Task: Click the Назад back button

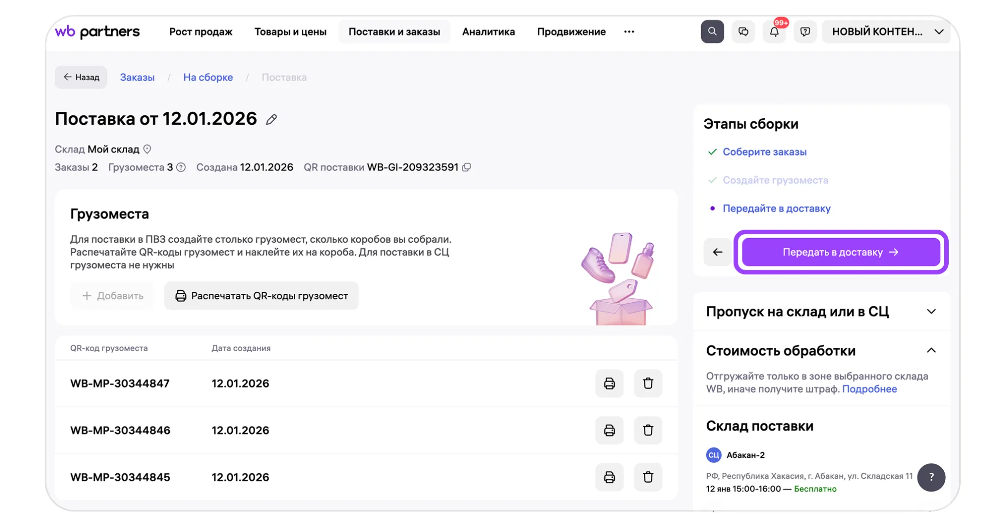Action: pyautogui.click(x=81, y=77)
